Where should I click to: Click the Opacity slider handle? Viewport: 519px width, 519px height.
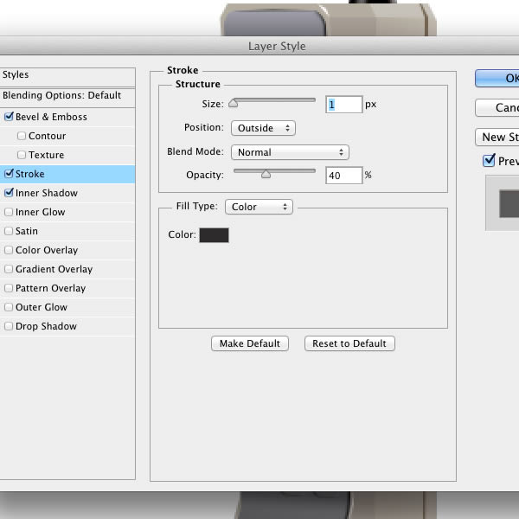[x=266, y=174]
